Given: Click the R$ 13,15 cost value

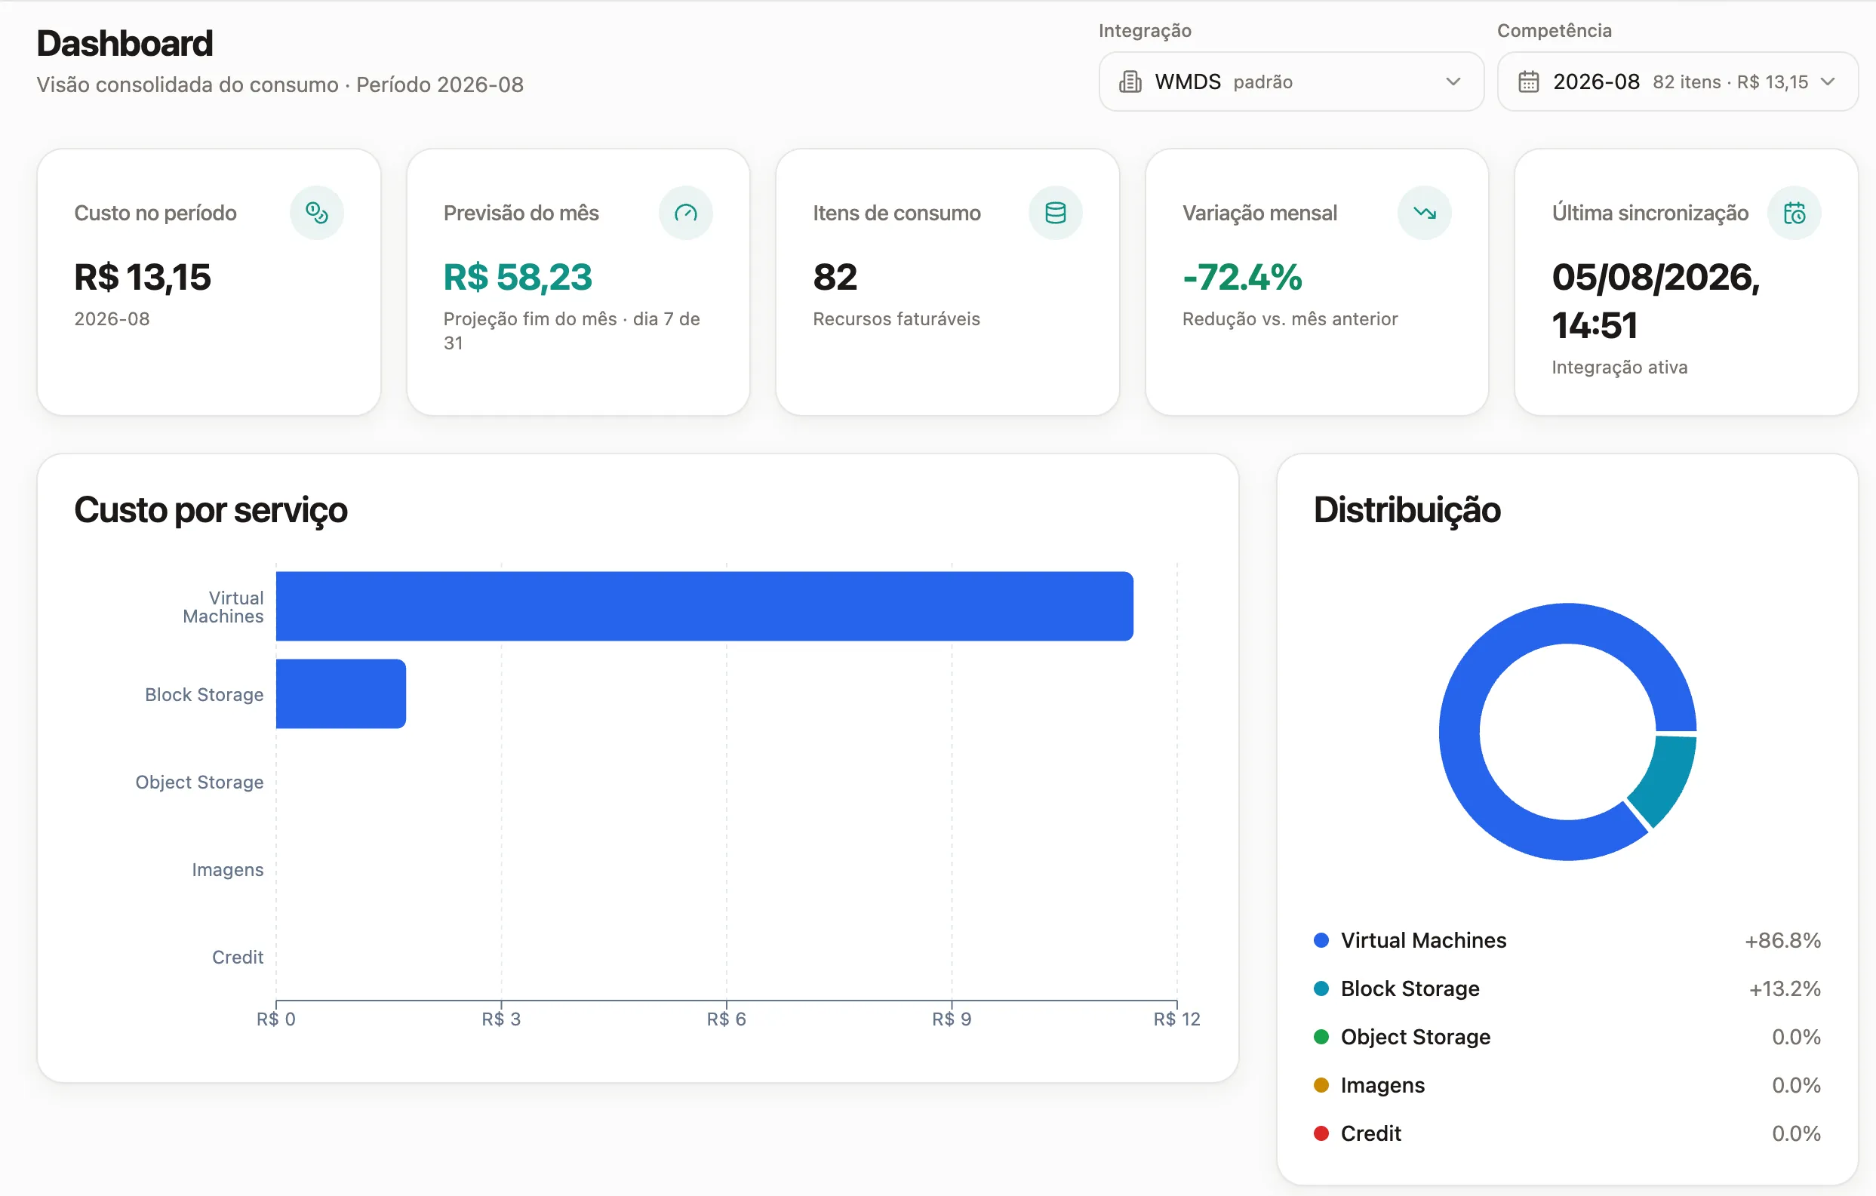Looking at the screenshot, I should click(143, 278).
